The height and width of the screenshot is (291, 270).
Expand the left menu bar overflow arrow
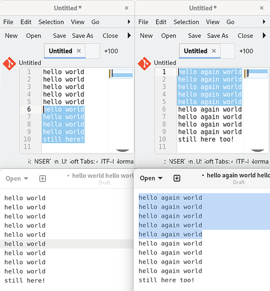click(129, 22)
